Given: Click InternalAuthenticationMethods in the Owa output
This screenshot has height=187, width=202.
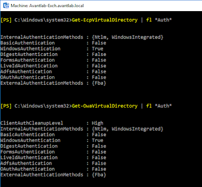Looking at the screenshot, I should 42,129.
